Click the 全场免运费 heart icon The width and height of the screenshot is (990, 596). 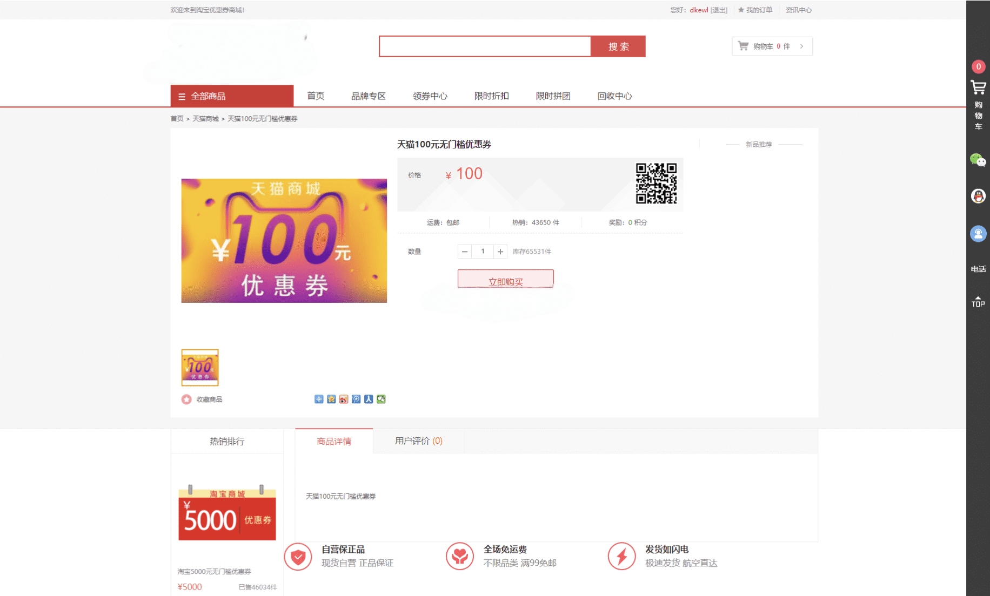click(460, 557)
